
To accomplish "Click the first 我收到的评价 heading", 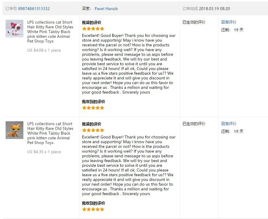I will click(x=93, y=101).
